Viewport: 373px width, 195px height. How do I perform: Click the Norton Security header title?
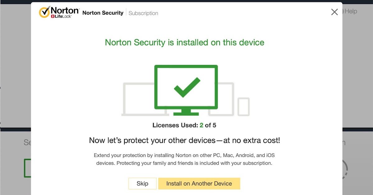[103, 13]
